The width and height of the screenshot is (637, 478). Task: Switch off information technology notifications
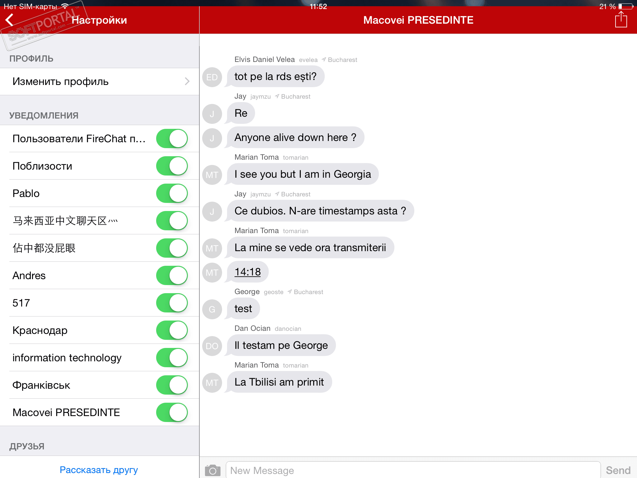172,358
